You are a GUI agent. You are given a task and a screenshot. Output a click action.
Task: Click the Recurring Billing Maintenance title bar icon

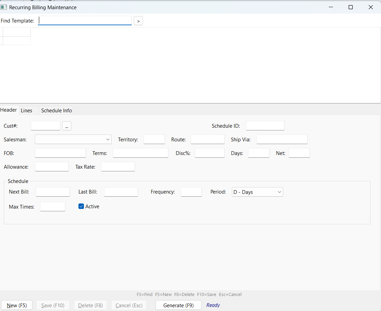pos(4,7)
